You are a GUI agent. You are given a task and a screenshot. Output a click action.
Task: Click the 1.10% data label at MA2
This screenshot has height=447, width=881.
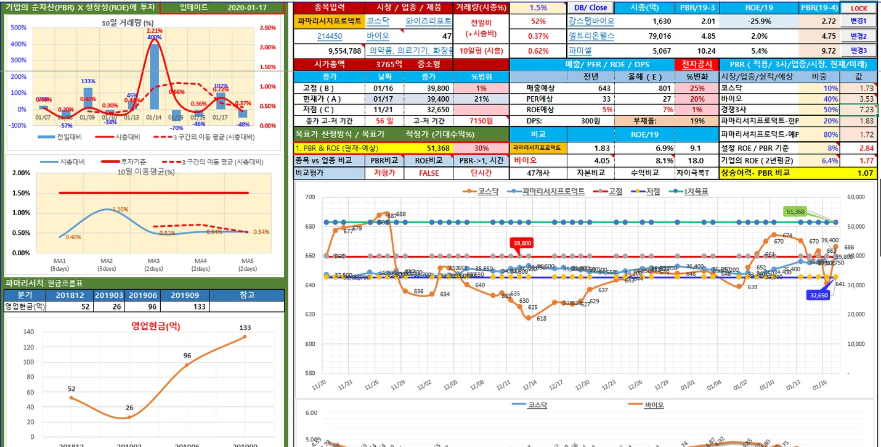coord(121,209)
